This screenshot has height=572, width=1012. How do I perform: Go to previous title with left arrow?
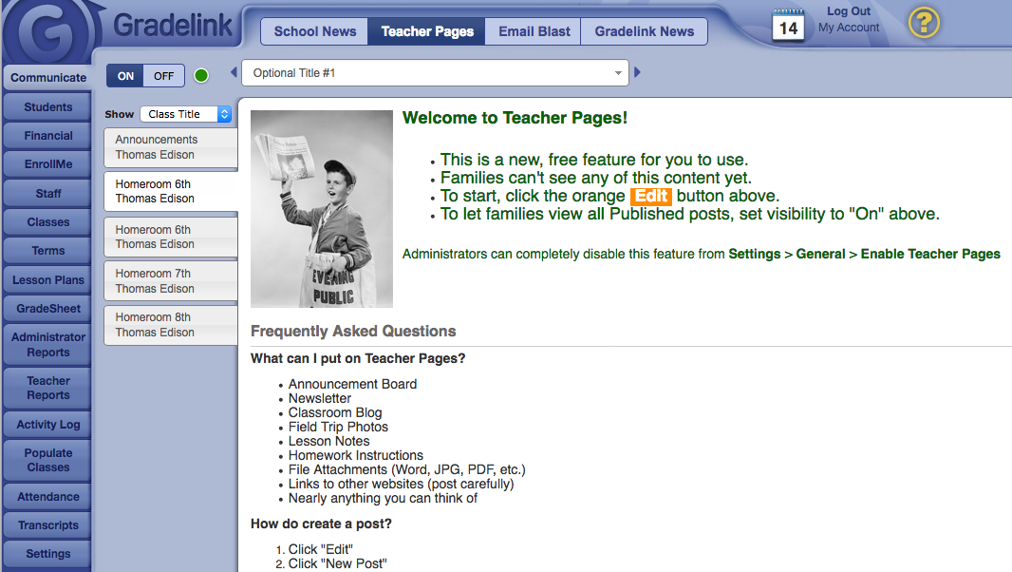click(234, 73)
